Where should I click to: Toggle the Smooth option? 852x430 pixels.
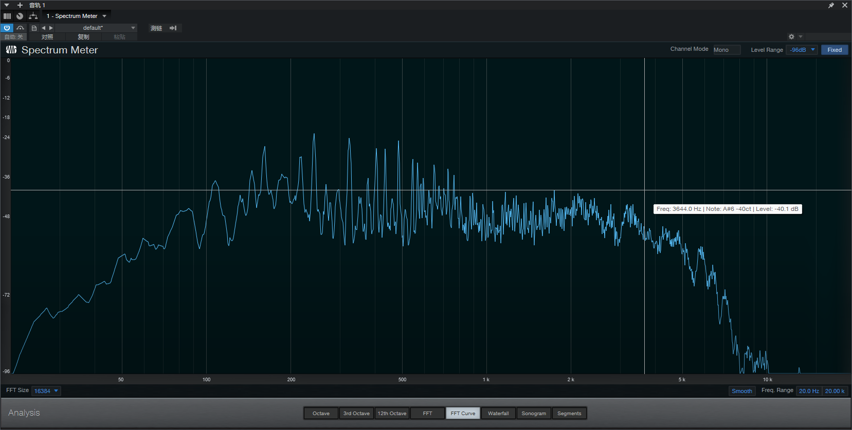pyautogui.click(x=741, y=391)
